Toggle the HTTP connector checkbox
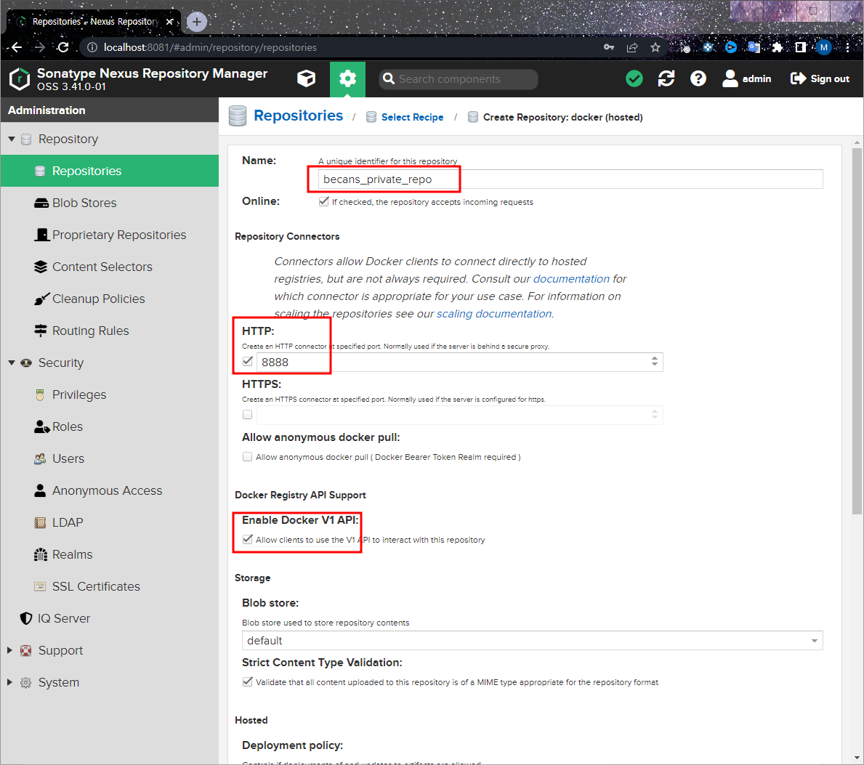 [247, 361]
